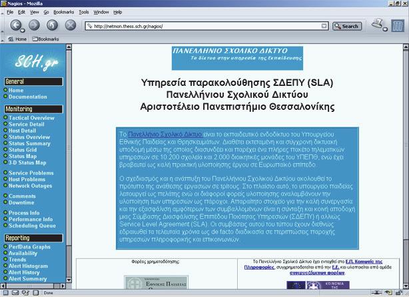The image size is (409, 297).
Task: Click the Mail icon in status bar
Action: pos(15,293)
